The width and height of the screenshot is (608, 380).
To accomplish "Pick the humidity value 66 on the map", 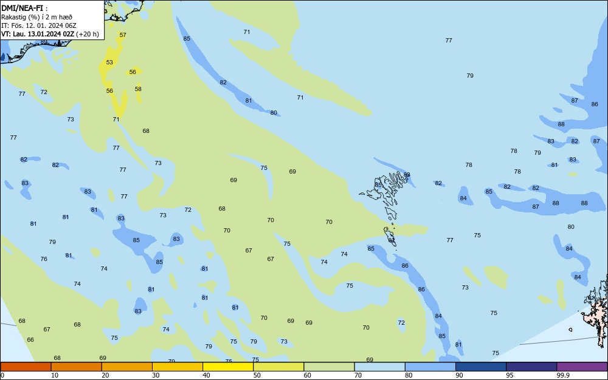I will [x=30, y=340].
